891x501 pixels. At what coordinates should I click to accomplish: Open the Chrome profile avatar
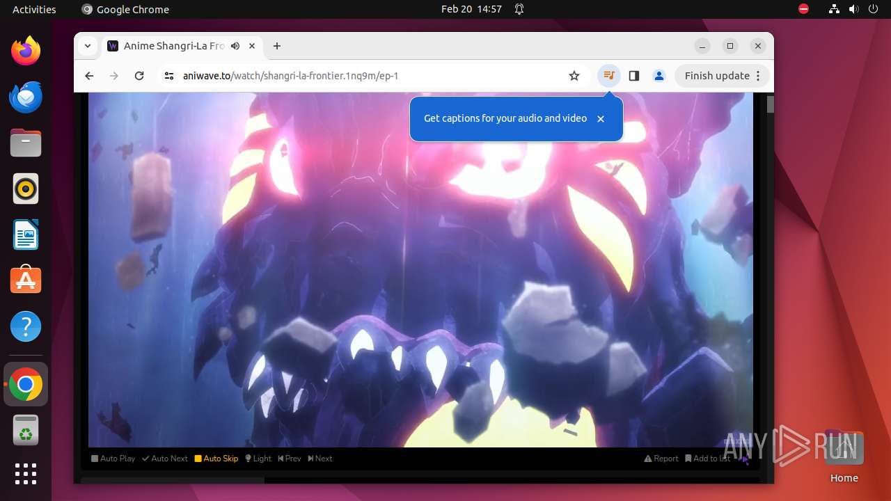659,76
